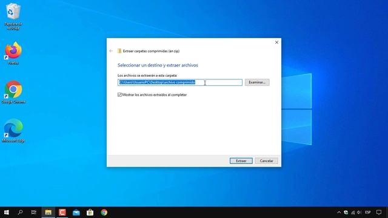Select the Microsoft Edge desktop shortcut
388x218 pixels.
(x=13, y=131)
